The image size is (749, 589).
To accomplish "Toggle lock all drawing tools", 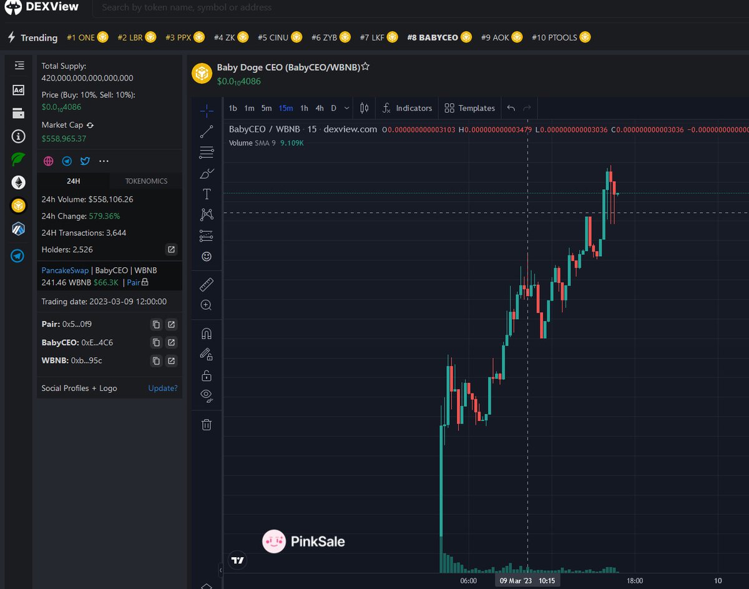I will pyautogui.click(x=207, y=375).
